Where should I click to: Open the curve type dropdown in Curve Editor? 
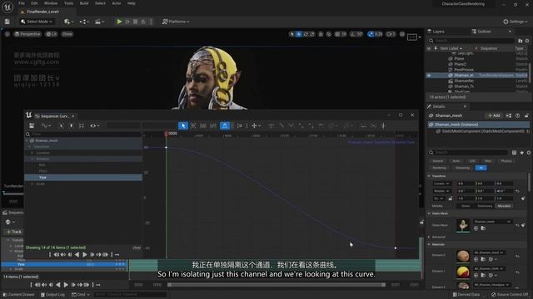46,125
